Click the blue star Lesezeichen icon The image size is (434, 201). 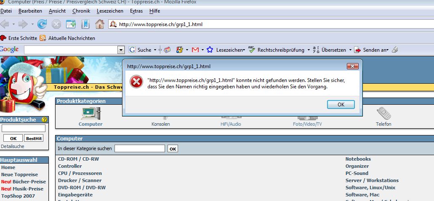tap(210, 50)
